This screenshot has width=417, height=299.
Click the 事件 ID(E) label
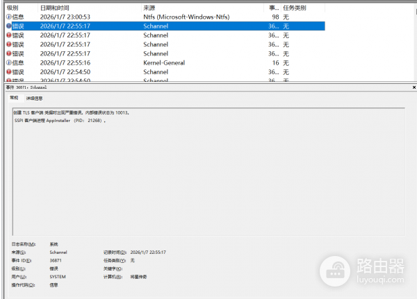point(22,260)
